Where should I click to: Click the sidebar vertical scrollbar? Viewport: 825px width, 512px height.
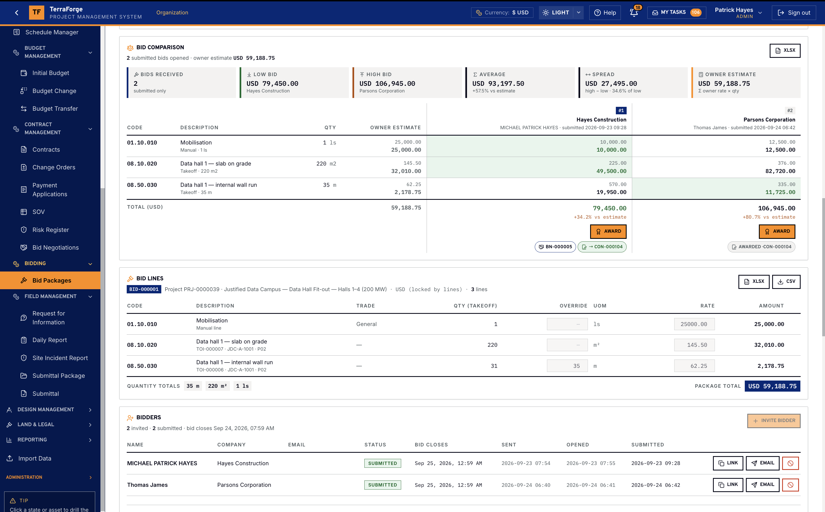coord(103,350)
